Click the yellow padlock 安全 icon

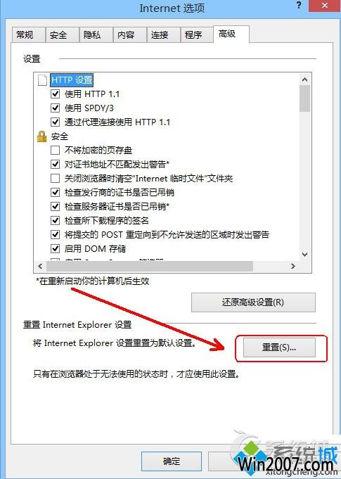click(x=41, y=136)
